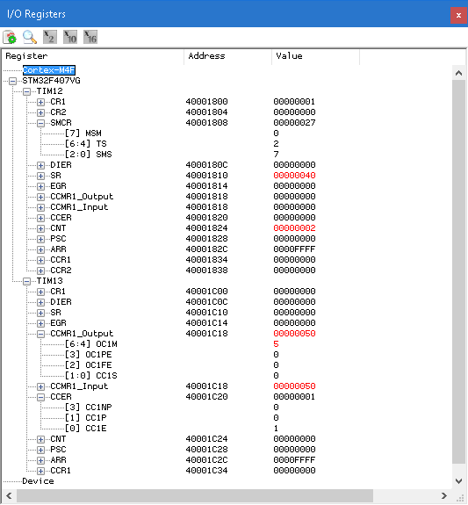This screenshot has width=468, height=505.
Task: Expand TIM13 CR1 at 40001C00
Action: (x=40, y=292)
